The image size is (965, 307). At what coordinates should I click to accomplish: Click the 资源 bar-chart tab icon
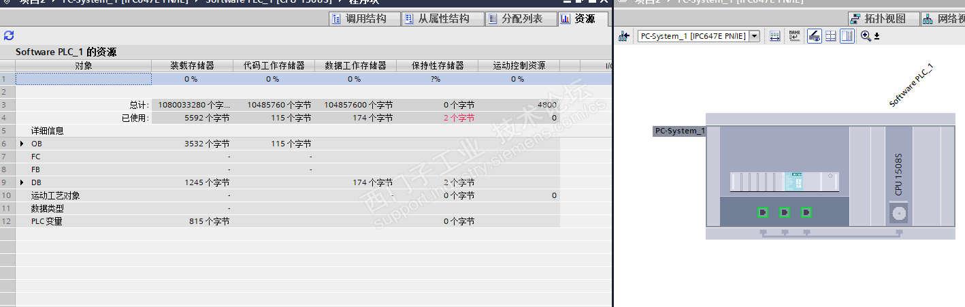click(566, 19)
